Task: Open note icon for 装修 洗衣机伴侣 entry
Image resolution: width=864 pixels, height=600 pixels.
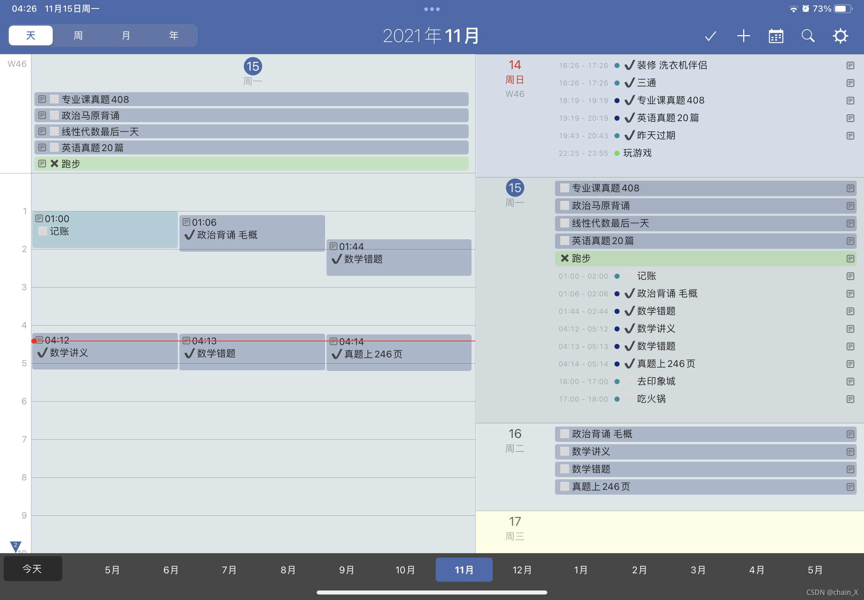Action: [850, 65]
